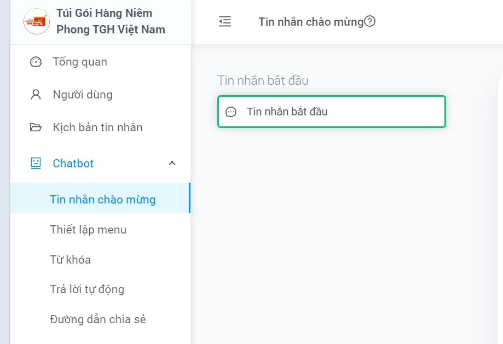Open the Người dùng section
This screenshot has height=344, width=503.
[x=83, y=94]
